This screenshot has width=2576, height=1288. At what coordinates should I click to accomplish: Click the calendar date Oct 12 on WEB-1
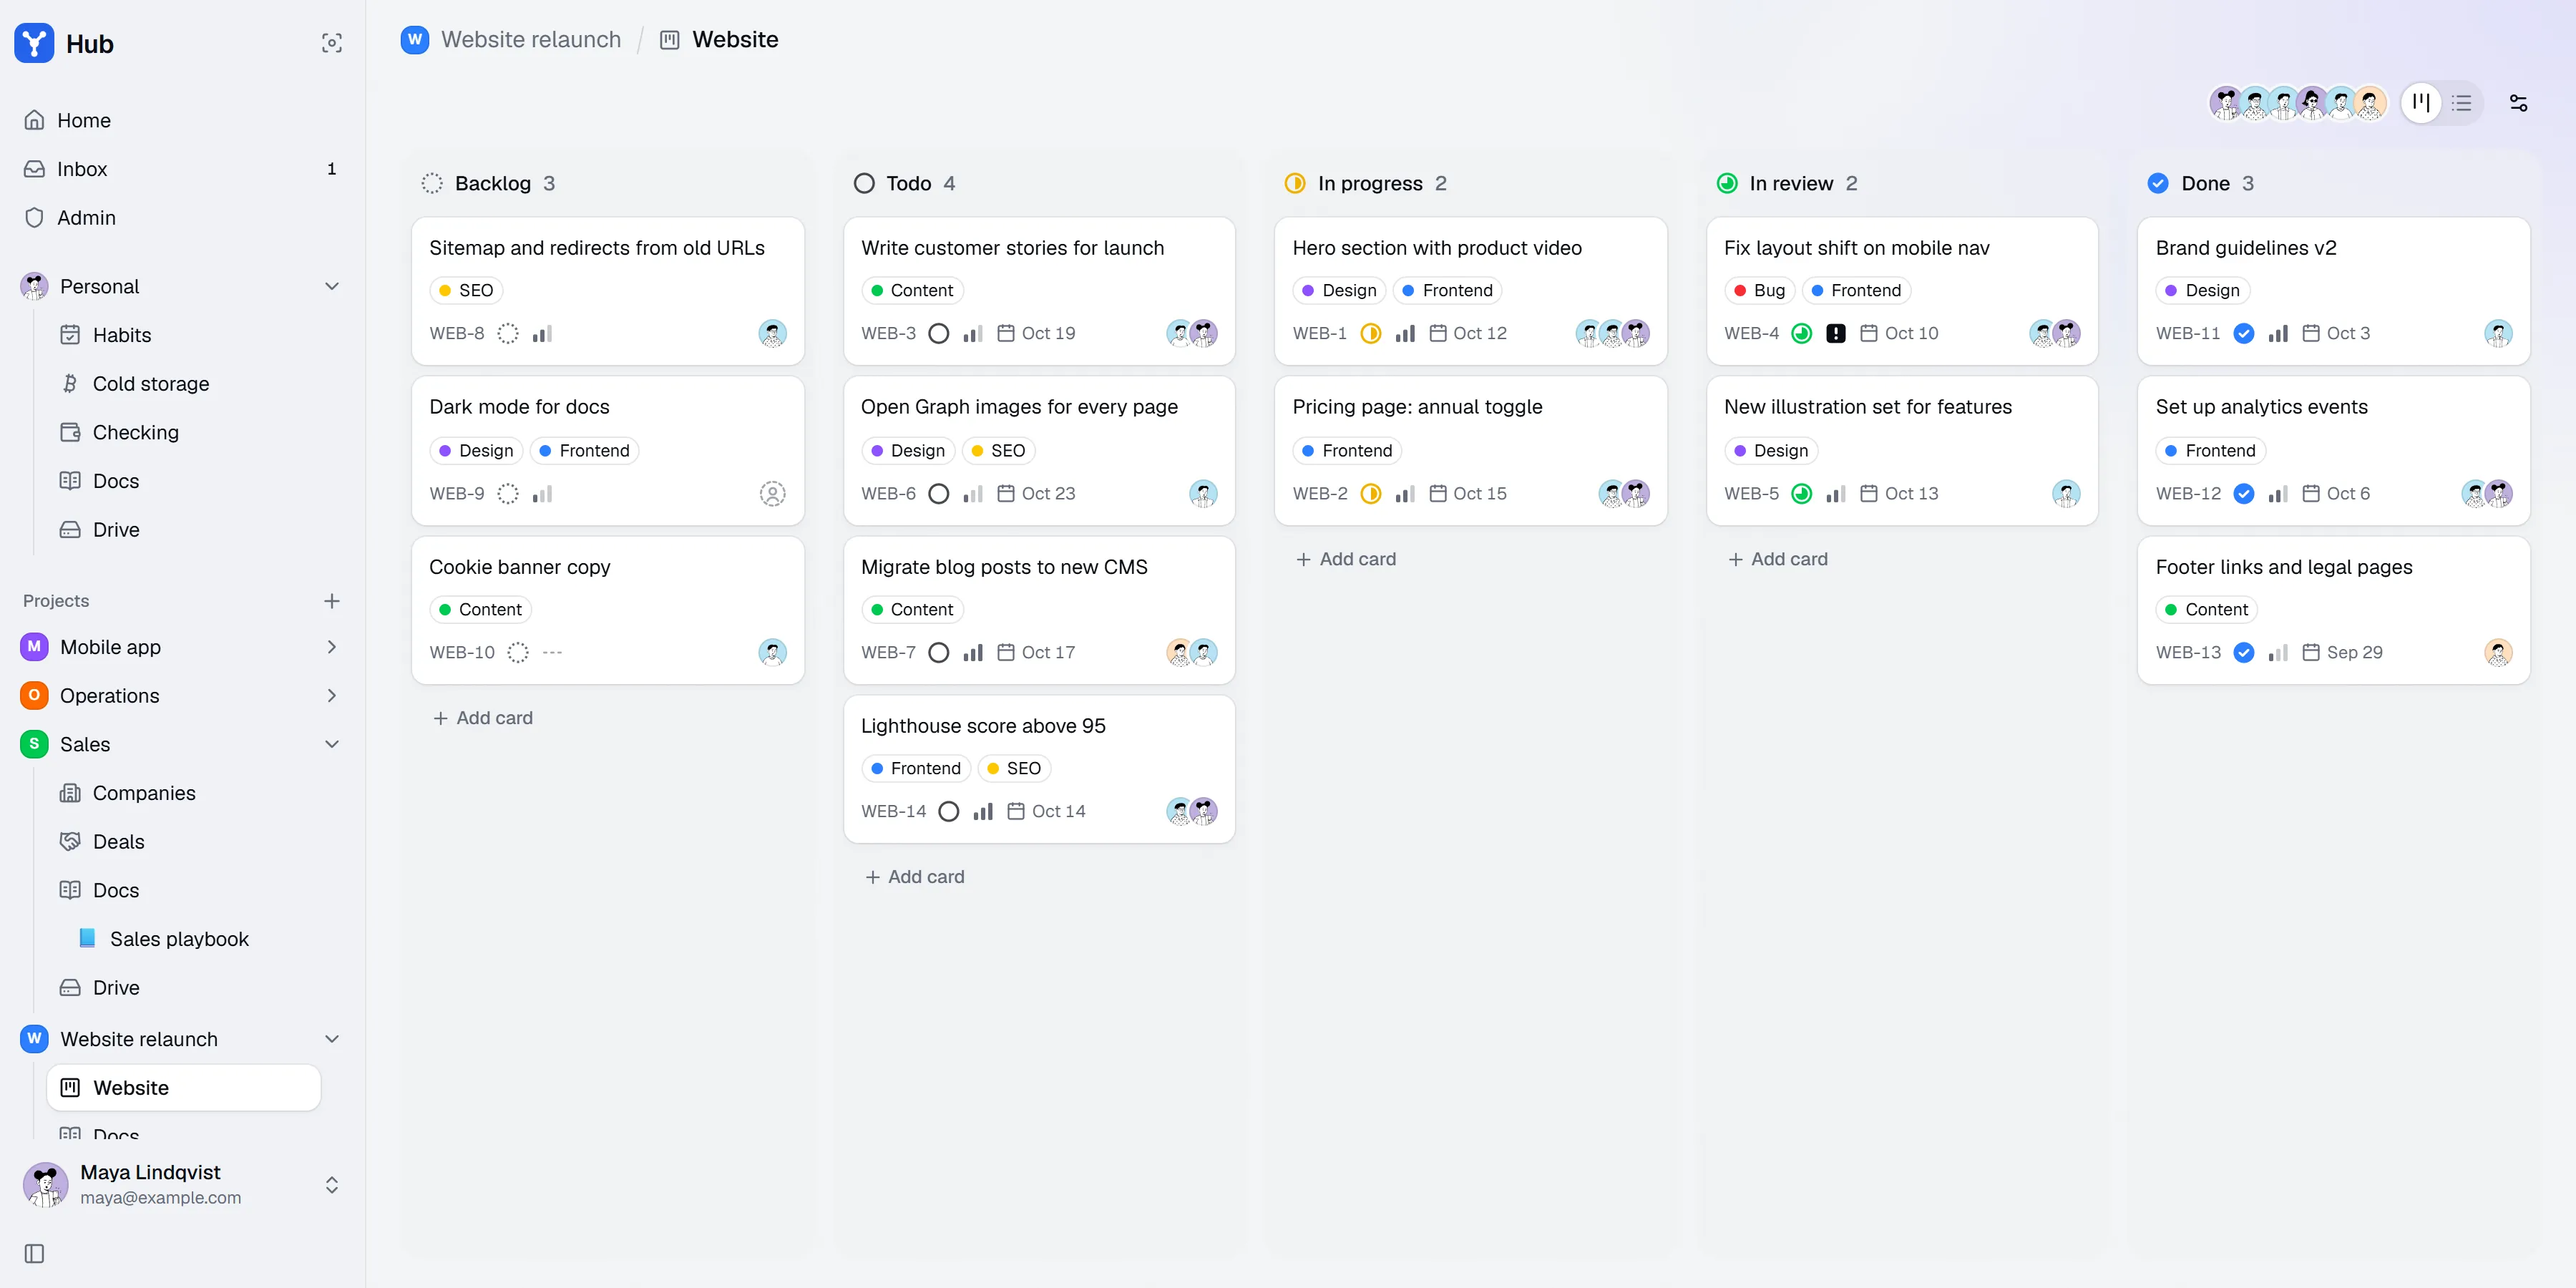pos(1468,334)
